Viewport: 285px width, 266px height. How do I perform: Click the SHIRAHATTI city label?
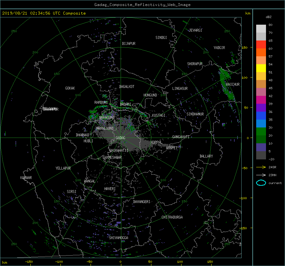(x=119, y=151)
